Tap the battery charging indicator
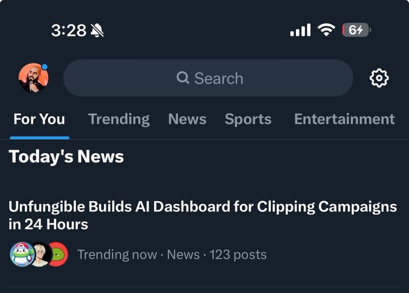Image resolution: width=409 pixels, height=293 pixels. click(356, 30)
